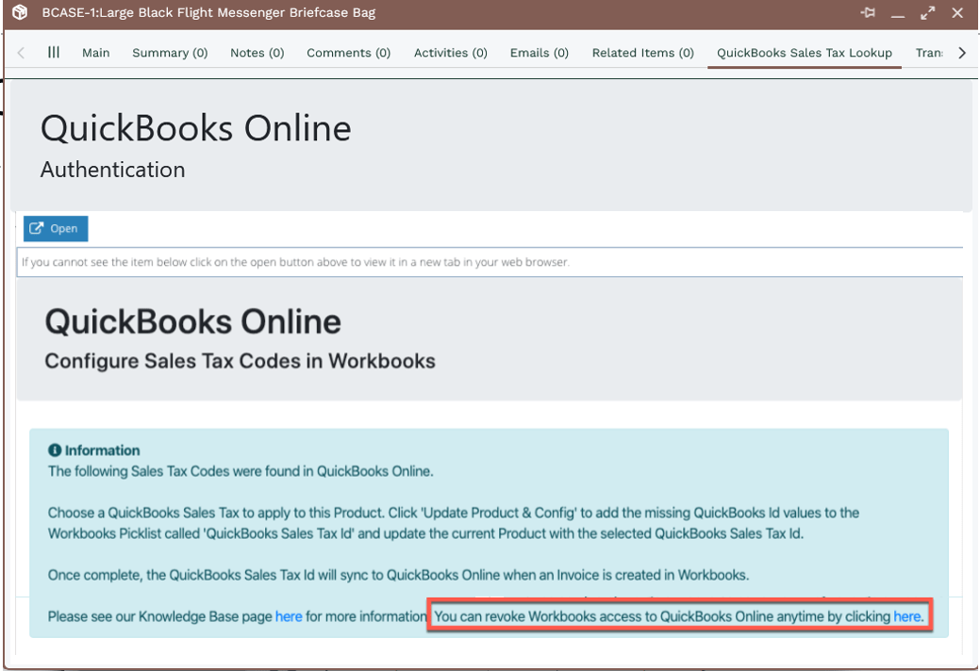Open the tab list columns icon
This screenshot has height=671, width=980.
[x=54, y=53]
